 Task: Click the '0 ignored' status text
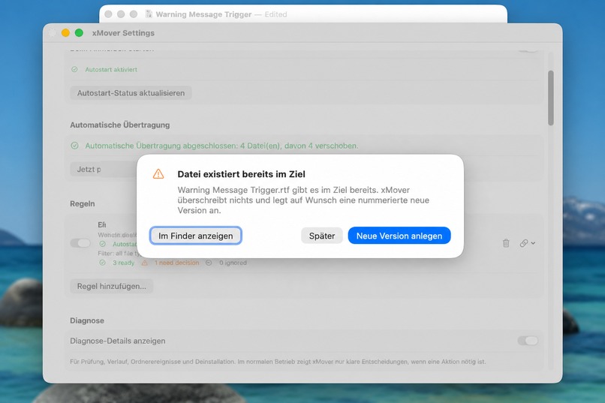[x=233, y=263]
